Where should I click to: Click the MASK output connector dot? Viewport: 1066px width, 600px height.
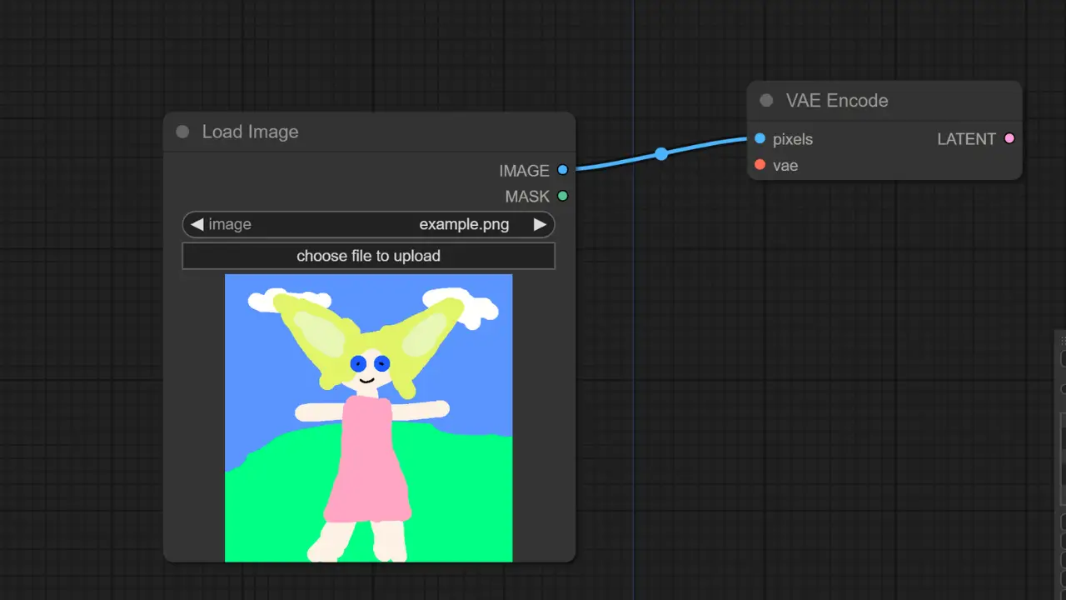pos(563,197)
